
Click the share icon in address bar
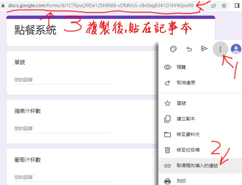(x=214, y=6)
